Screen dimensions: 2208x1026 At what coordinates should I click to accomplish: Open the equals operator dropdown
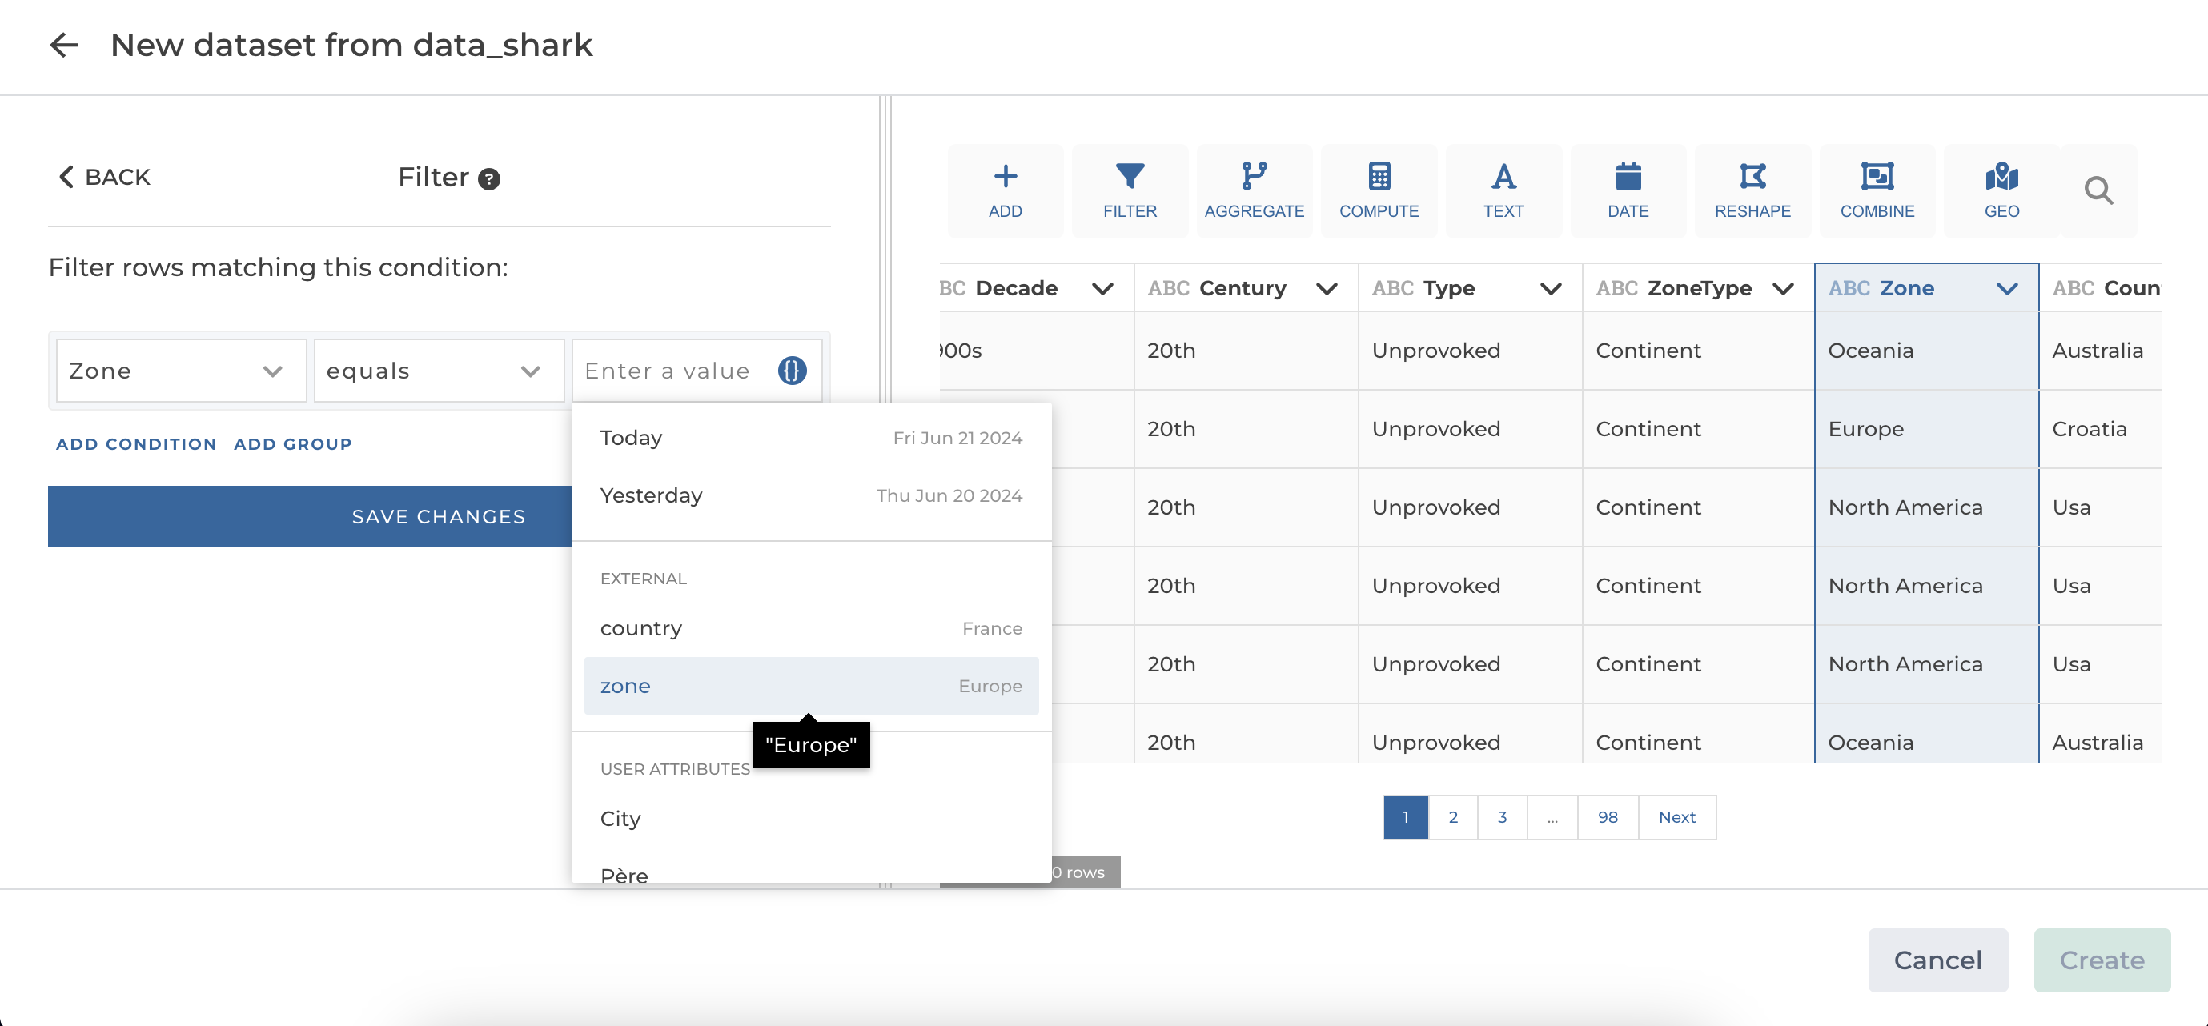point(438,371)
